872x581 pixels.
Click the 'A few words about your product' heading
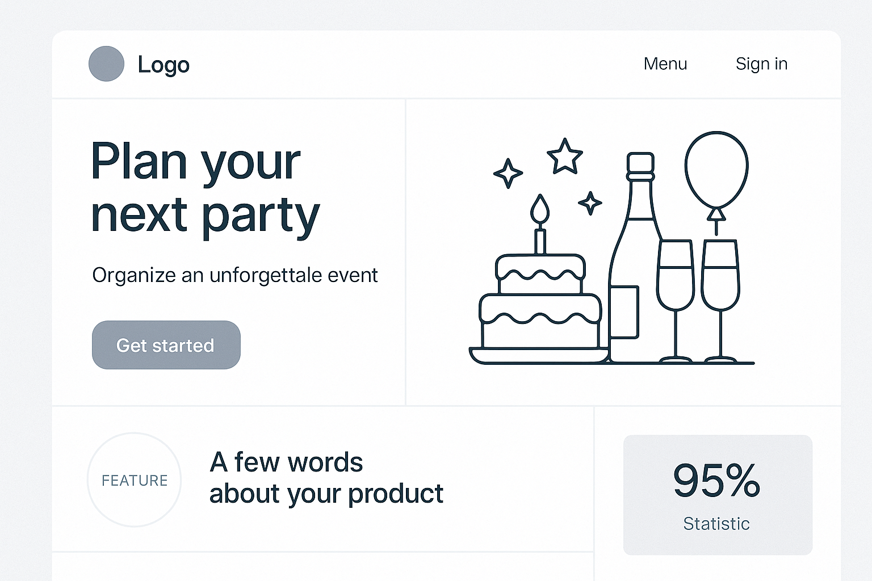326,478
